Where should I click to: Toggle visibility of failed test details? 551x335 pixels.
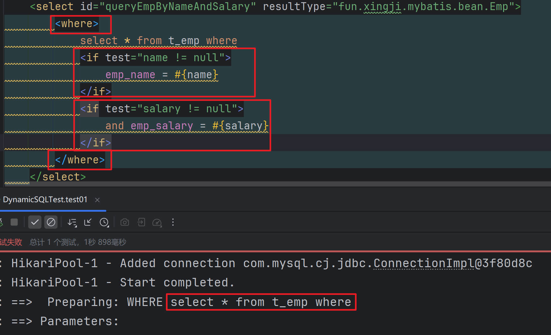[x=51, y=222]
